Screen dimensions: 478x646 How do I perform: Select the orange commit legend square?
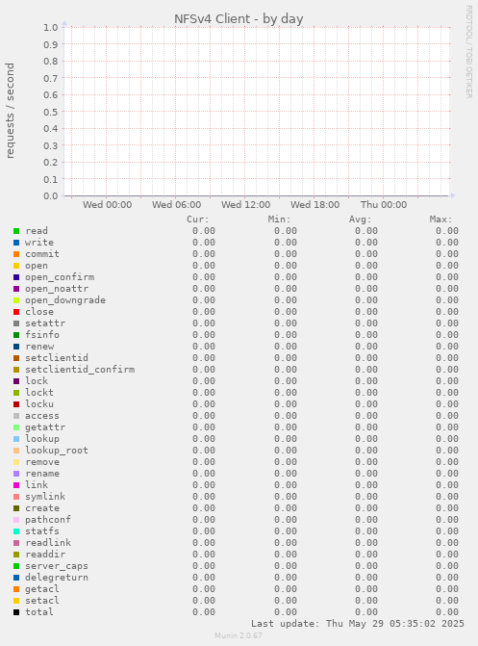point(16,254)
